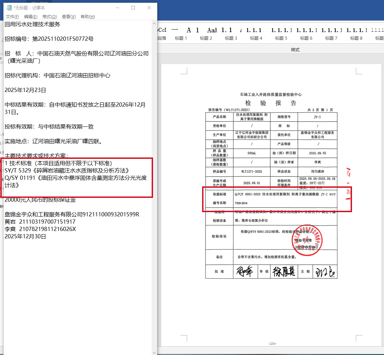384x355 pixels.
Task: Click Notepad scrollbar up arrow
Action: tap(154, 24)
